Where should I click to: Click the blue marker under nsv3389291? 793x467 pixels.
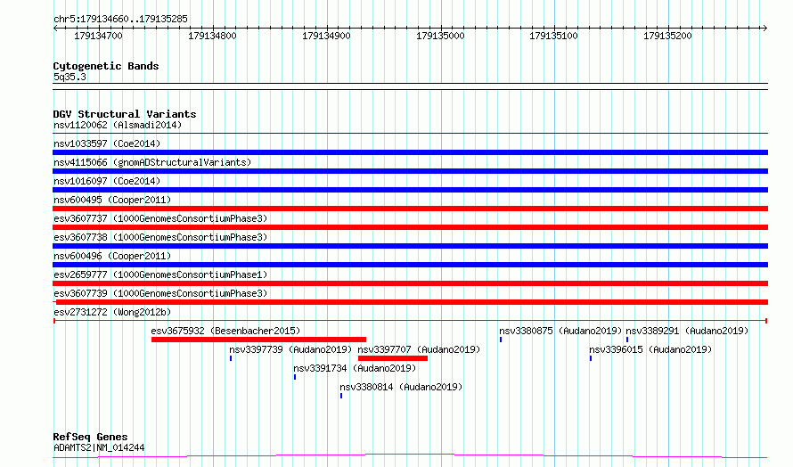(627, 340)
